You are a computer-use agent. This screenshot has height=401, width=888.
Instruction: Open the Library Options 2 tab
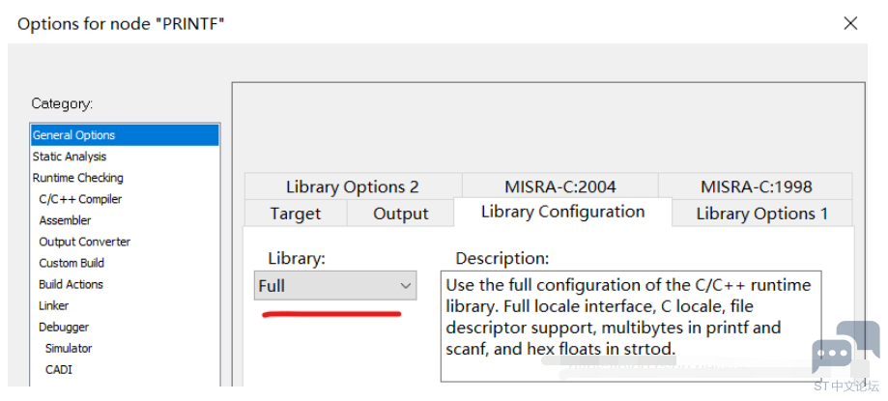pyautogui.click(x=352, y=186)
